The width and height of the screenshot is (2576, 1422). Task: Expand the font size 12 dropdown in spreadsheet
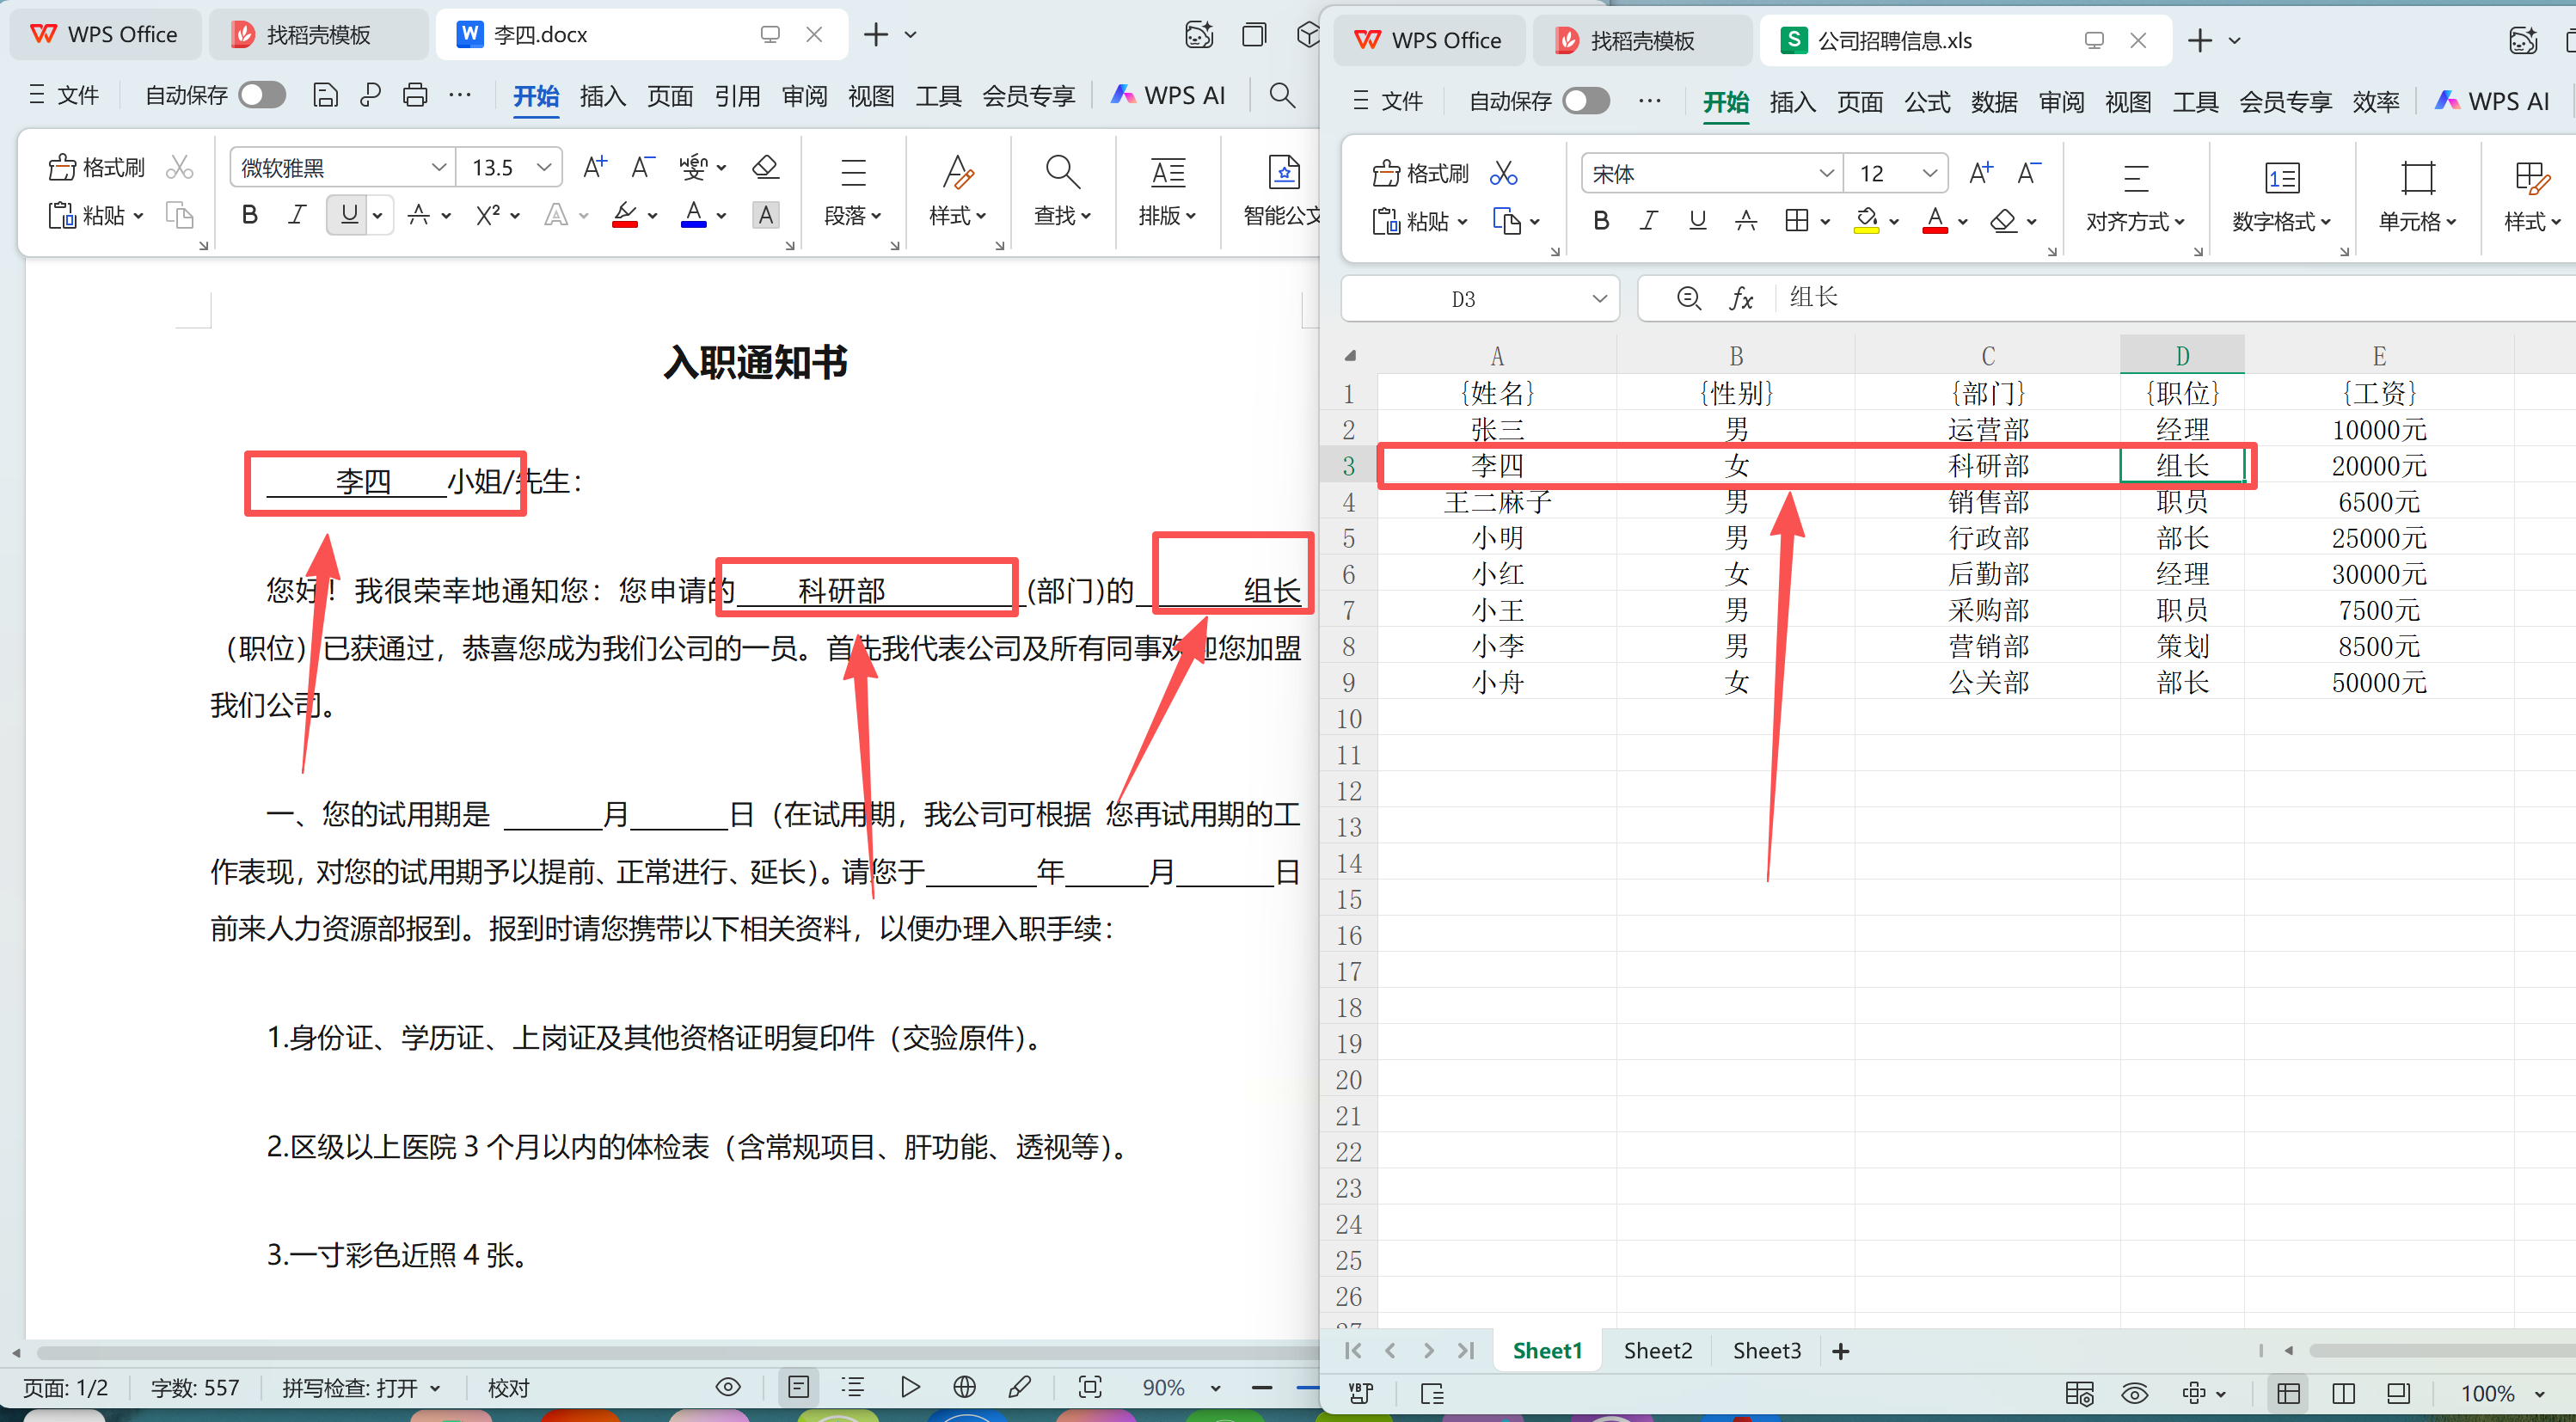click(x=1929, y=174)
